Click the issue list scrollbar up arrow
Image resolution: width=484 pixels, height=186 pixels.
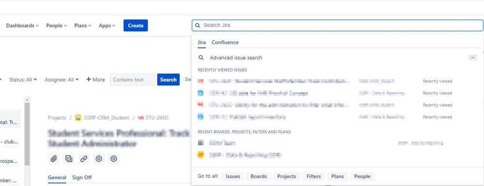coord(27,100)
